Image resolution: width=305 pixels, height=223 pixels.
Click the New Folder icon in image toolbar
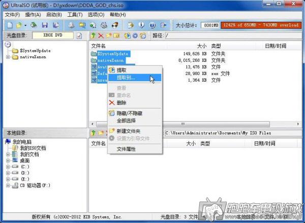109,35
